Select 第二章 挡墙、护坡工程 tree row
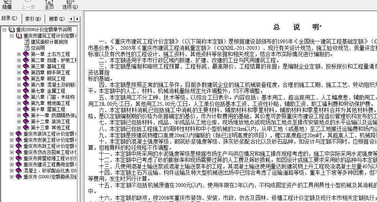 (54, 60)
